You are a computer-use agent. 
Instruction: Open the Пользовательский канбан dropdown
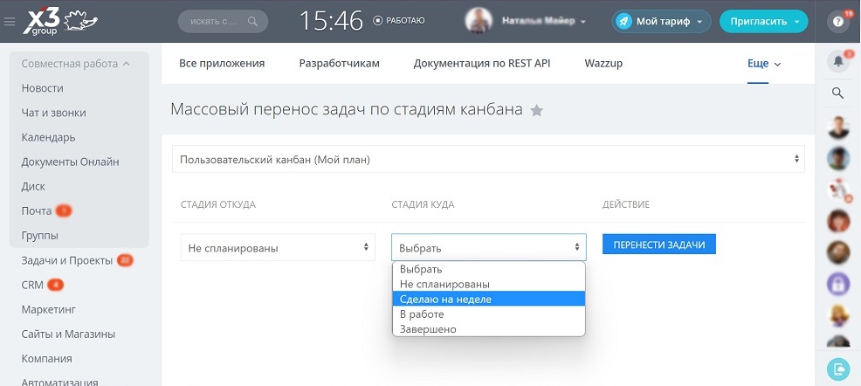pyautogui.click(x=488, y=160)
